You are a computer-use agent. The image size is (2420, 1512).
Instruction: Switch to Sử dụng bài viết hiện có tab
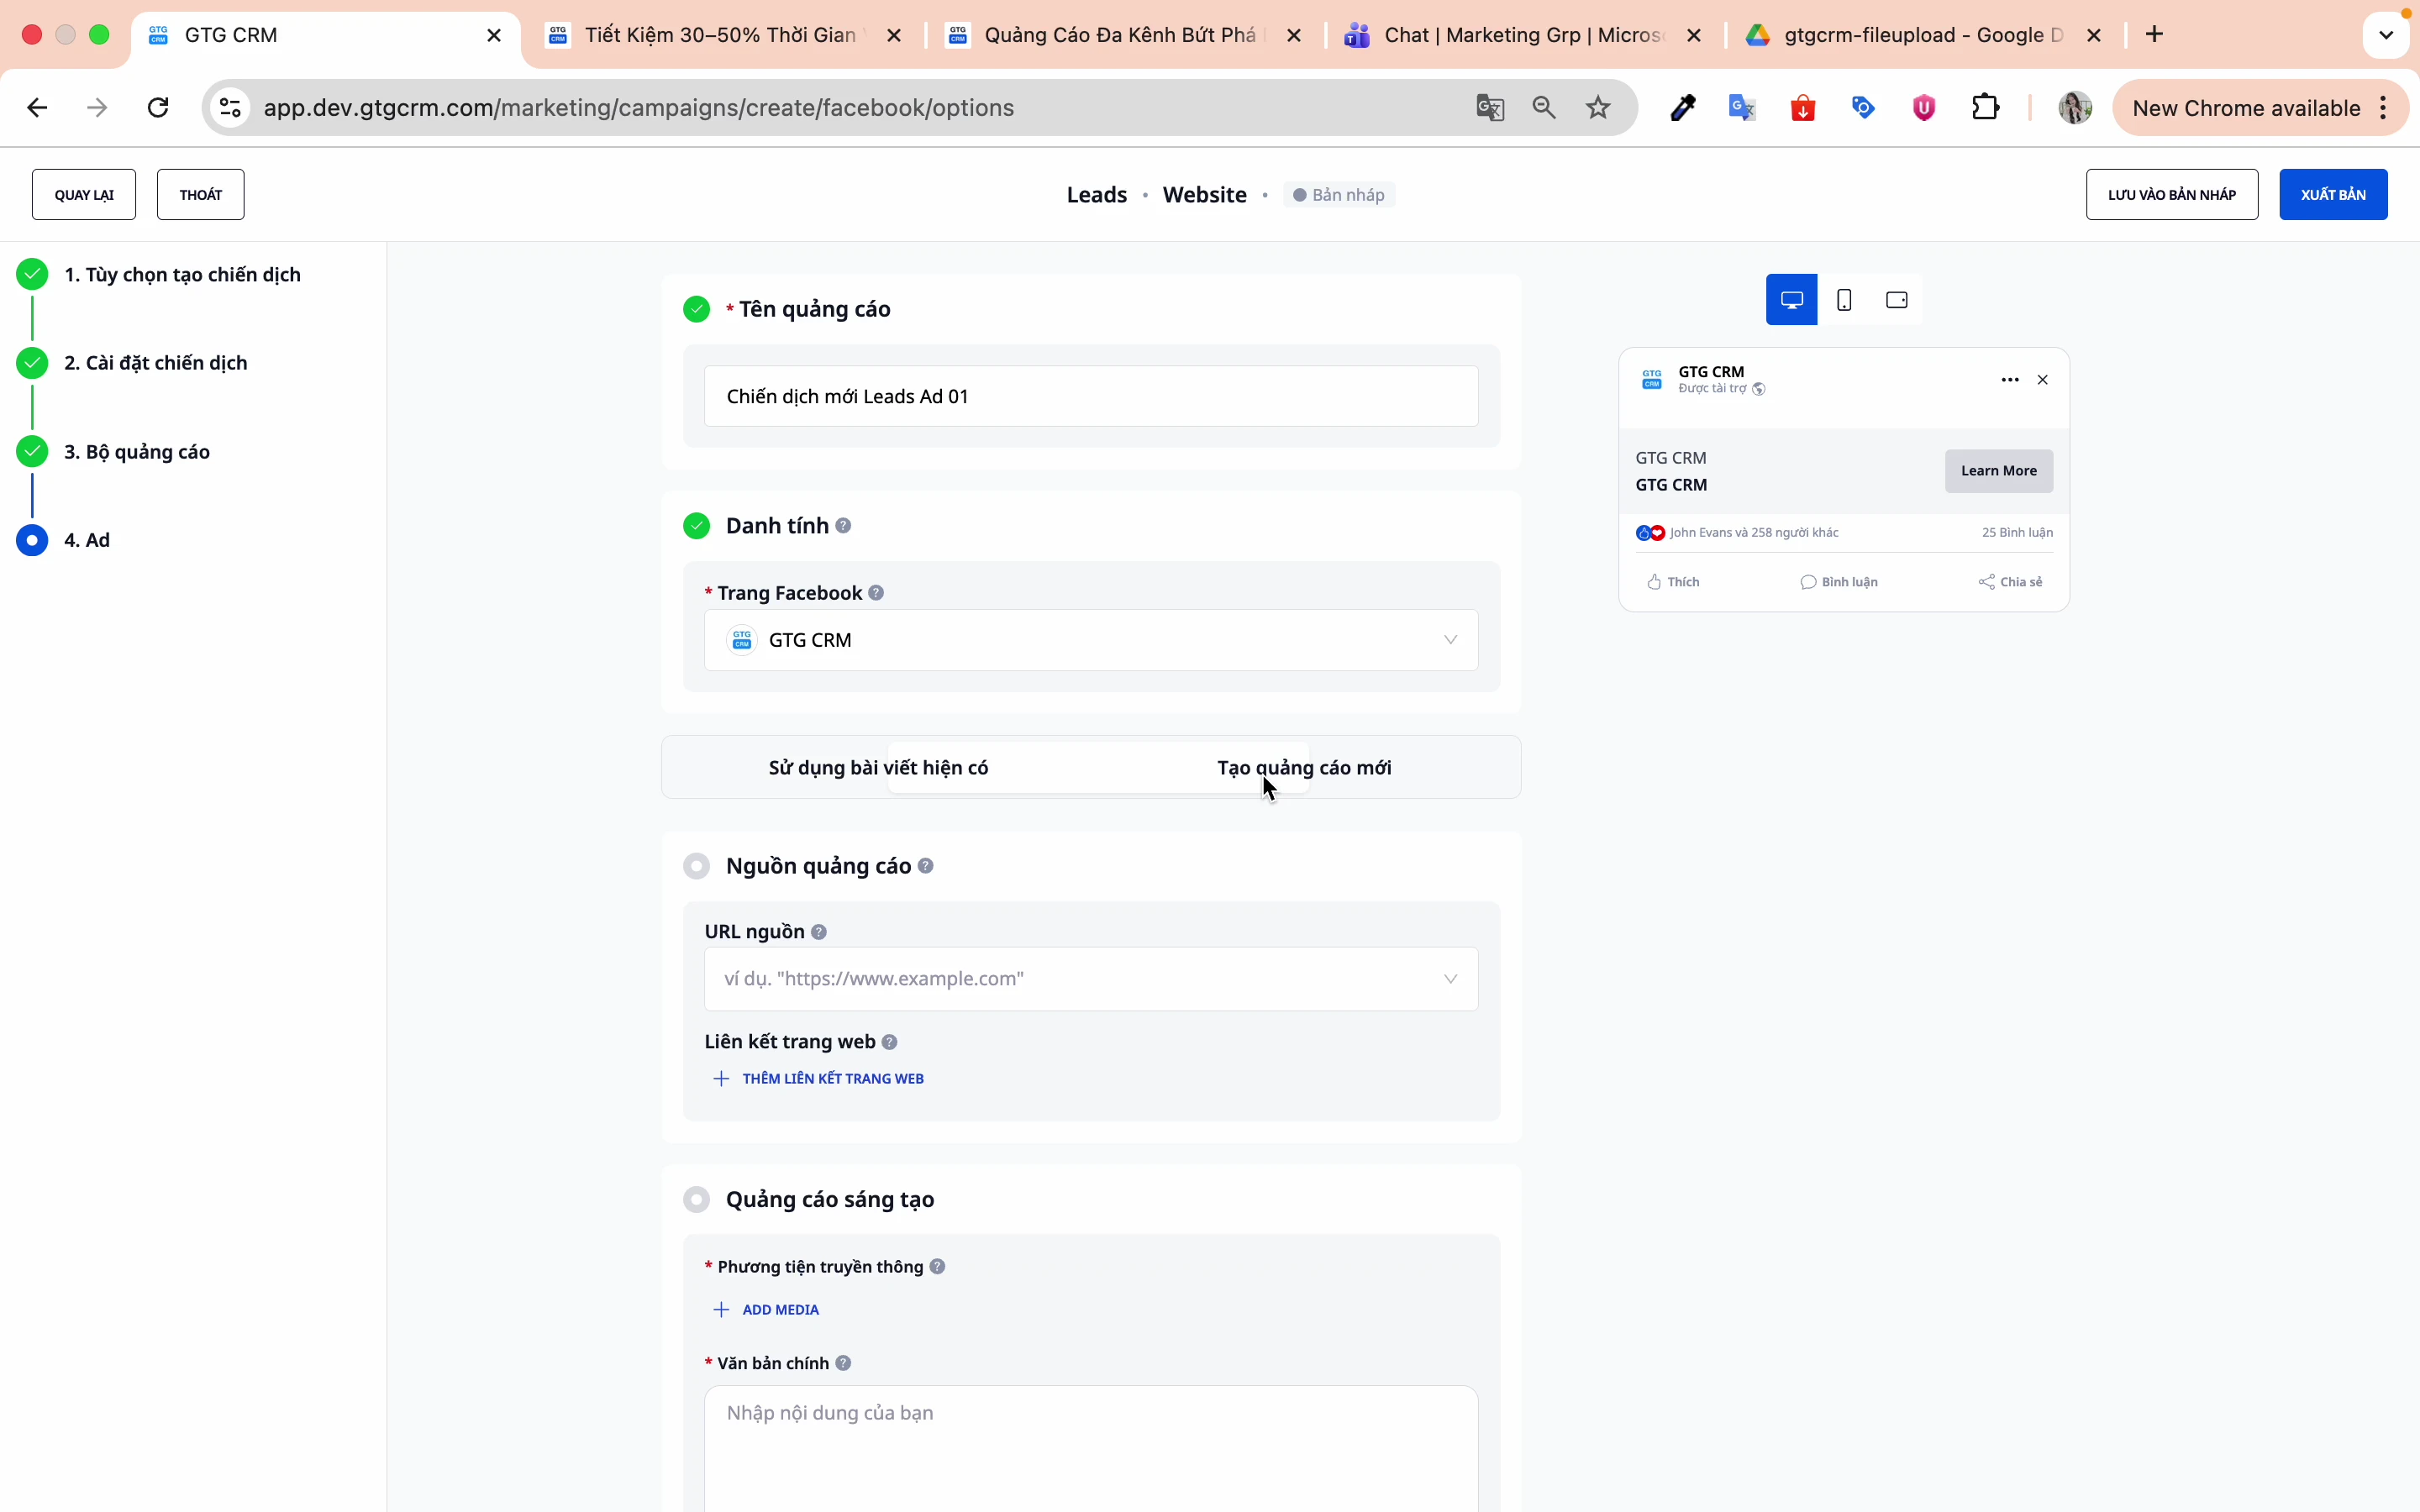click(x=878, y=768)
